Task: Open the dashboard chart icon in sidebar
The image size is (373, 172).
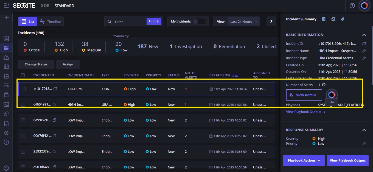Action: [x=6, y=38]
